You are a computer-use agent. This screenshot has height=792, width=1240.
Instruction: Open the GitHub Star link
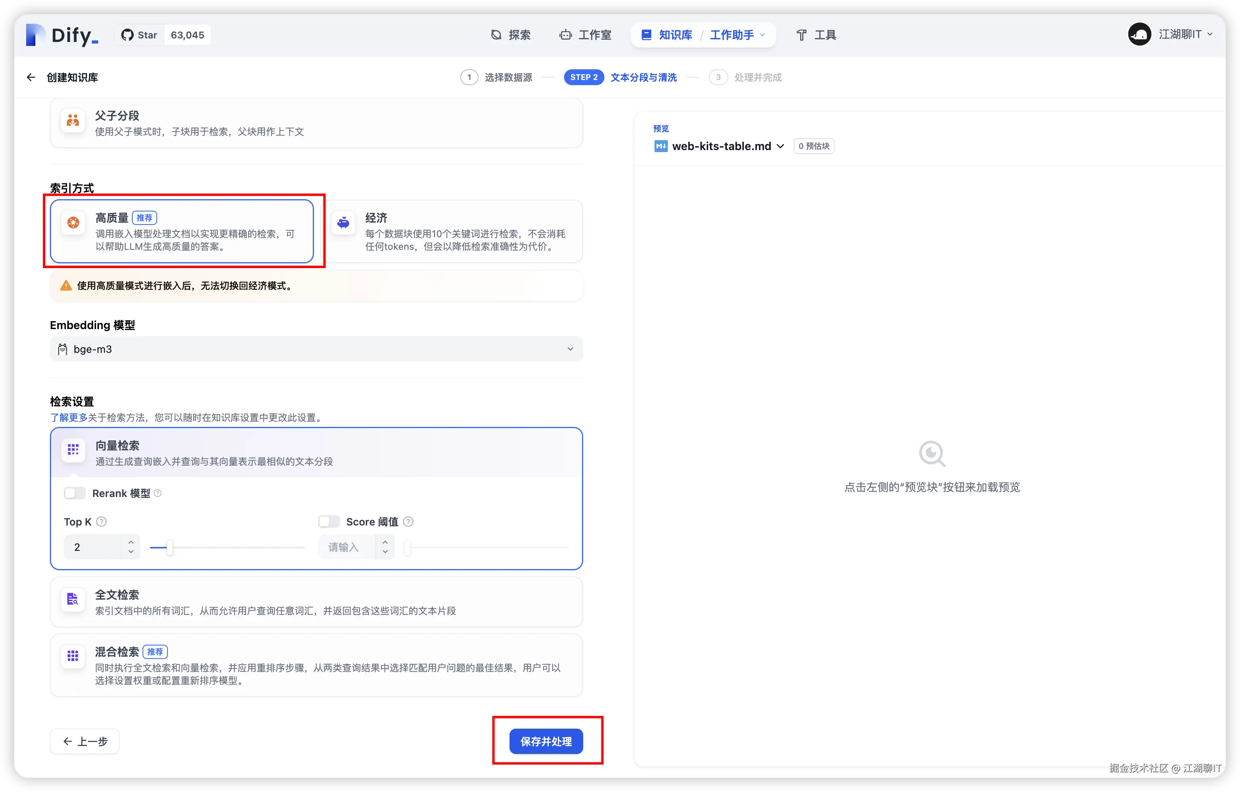(x=139, y=35)
